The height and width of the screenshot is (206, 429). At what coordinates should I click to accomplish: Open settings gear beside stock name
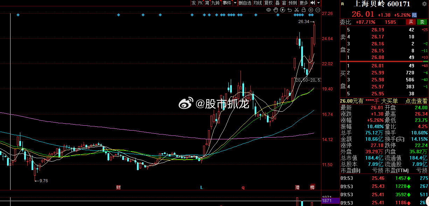[424, 4]
